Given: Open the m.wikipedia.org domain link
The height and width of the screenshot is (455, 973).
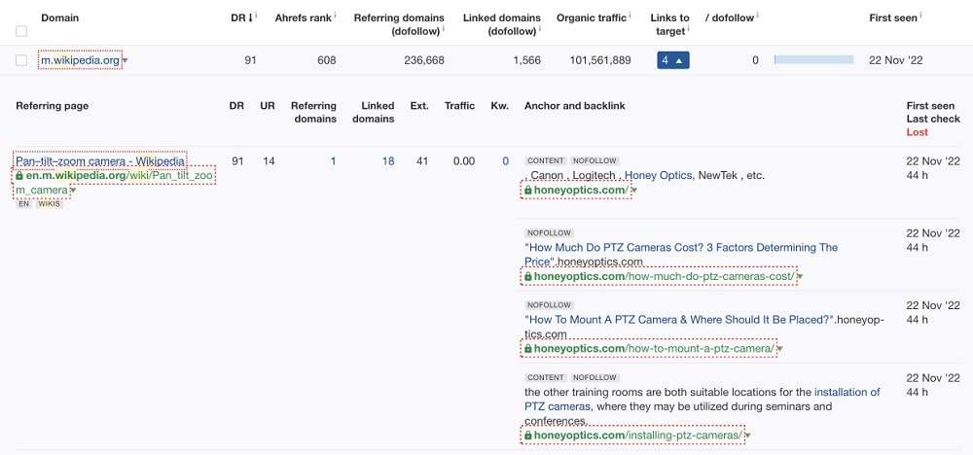Looking at the screenshot, I should [80, 60].
